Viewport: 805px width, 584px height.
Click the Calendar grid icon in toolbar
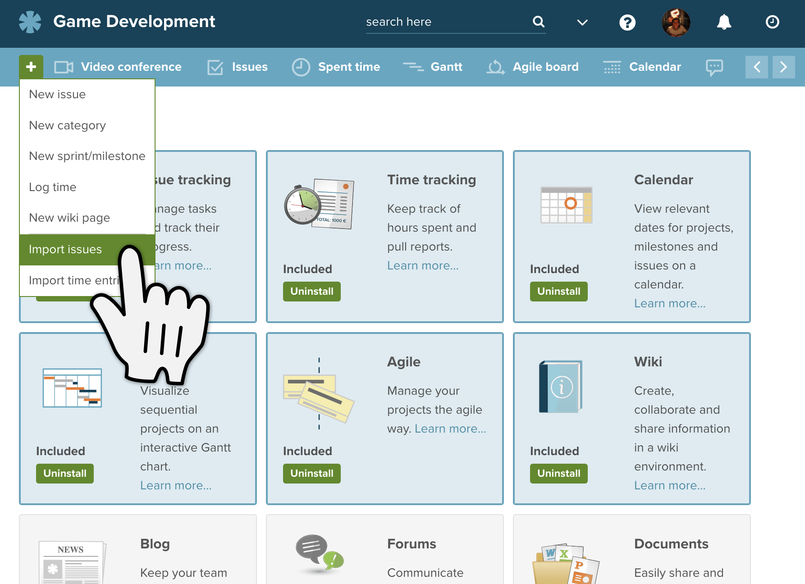tap(612, 67)
